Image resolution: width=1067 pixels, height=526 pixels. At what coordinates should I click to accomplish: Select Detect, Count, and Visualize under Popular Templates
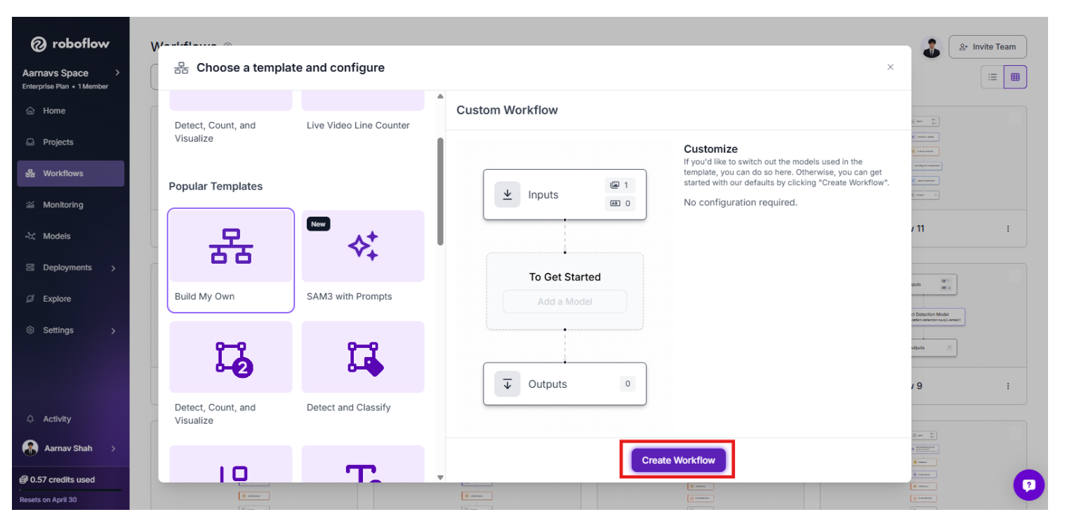[x=231, y=357]
